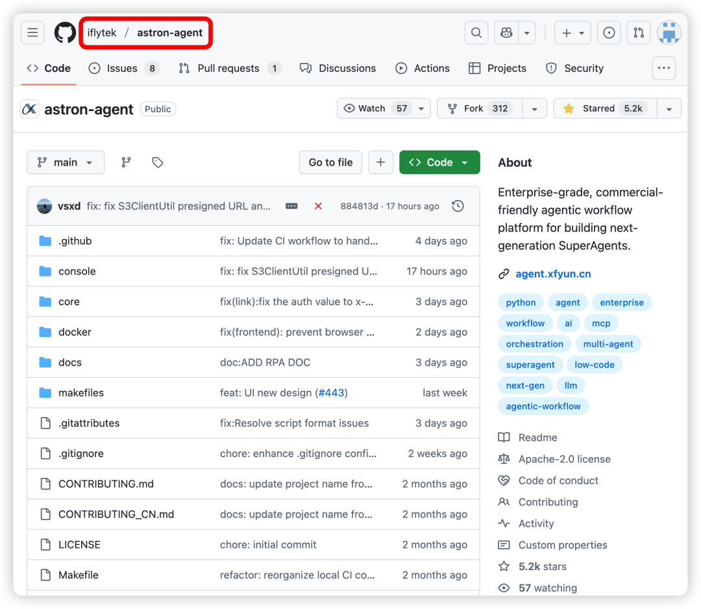The width and height of the screenshot is (701, 609).
Task: Open the .gitattributes file
Action: pos(89,423)
